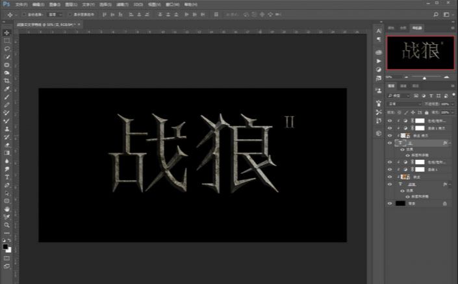458x284 pixels.
Task: Hide effects of the II text layer
Action: (403, 149)
